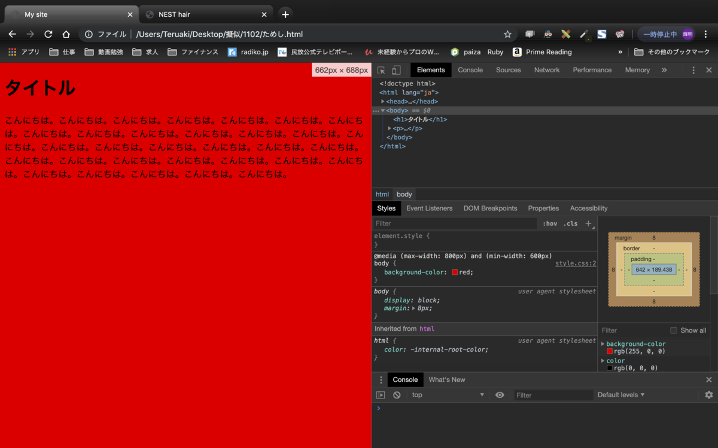Click the body breadcrumb
Image resolution: width=718 pixels, height=448 pixels.
(x=404, y=194)
